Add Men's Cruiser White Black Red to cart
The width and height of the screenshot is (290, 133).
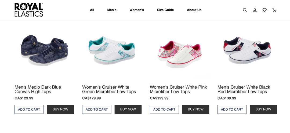[x=232, y=109]
